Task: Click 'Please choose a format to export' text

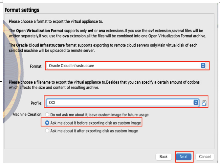Action: pyautogui.click(x=56, y=21)
